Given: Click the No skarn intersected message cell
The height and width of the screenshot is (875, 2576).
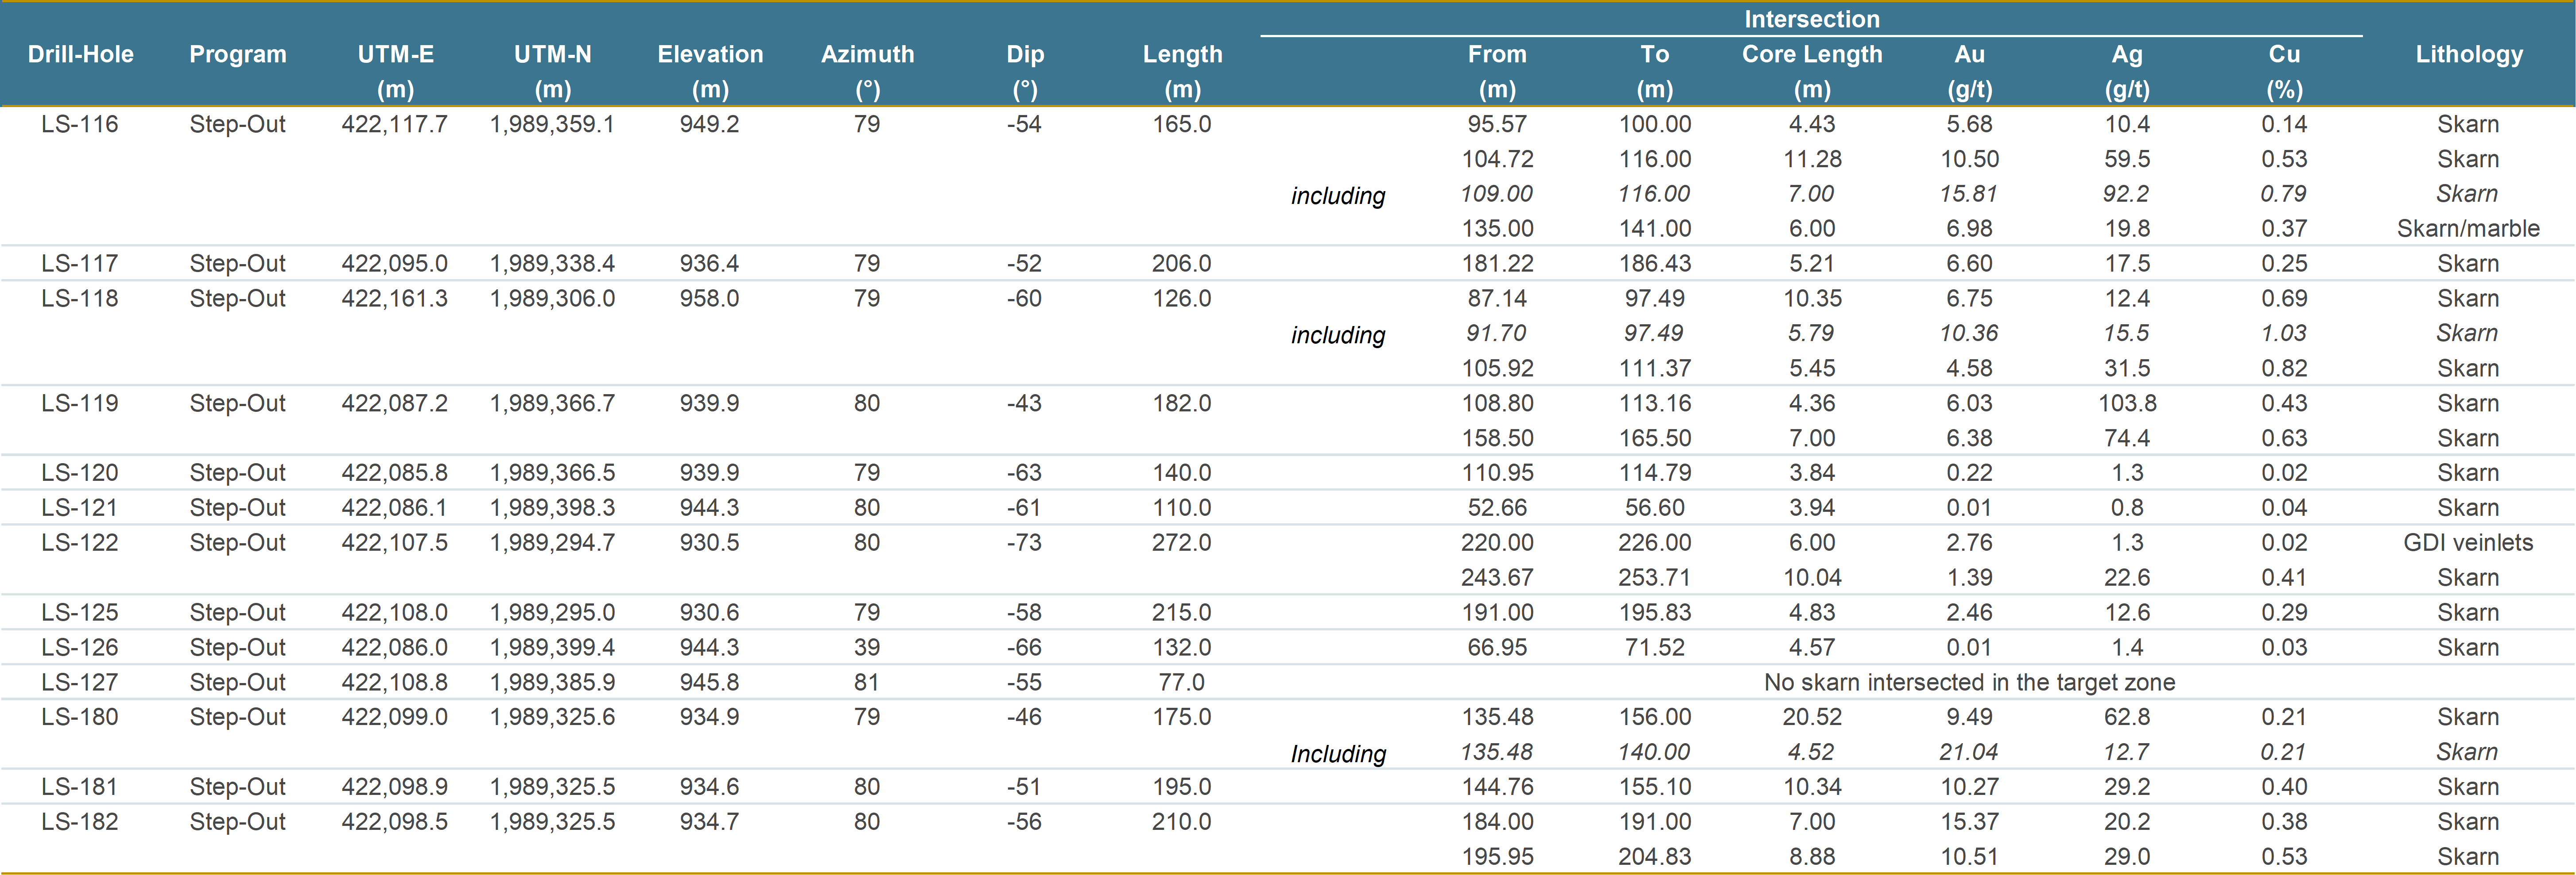Looking at the screenshot, I should (1968, 681).
